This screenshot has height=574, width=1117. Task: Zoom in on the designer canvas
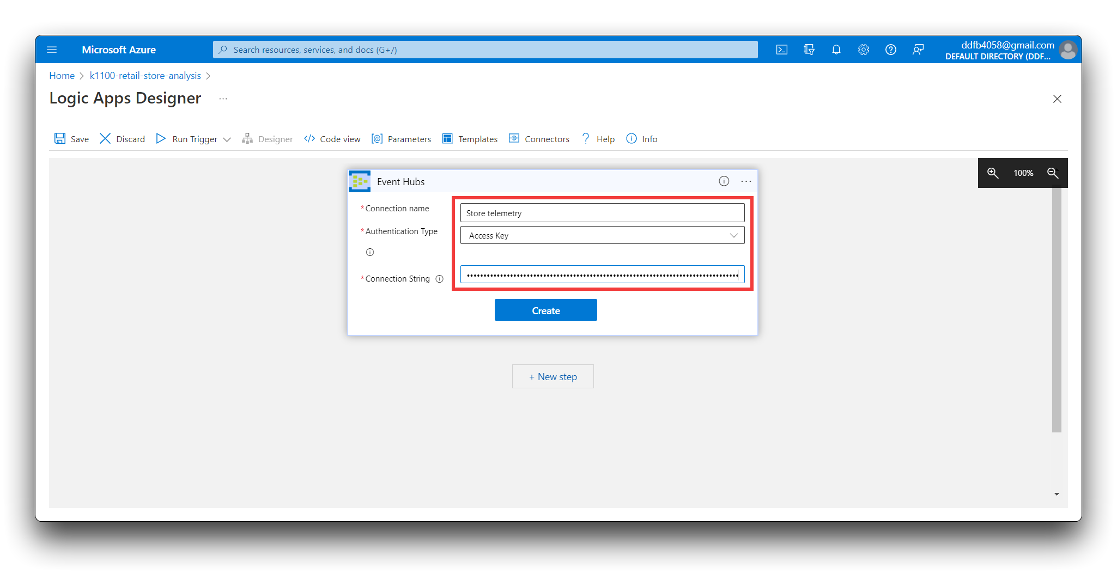click(x=993, y=173)
